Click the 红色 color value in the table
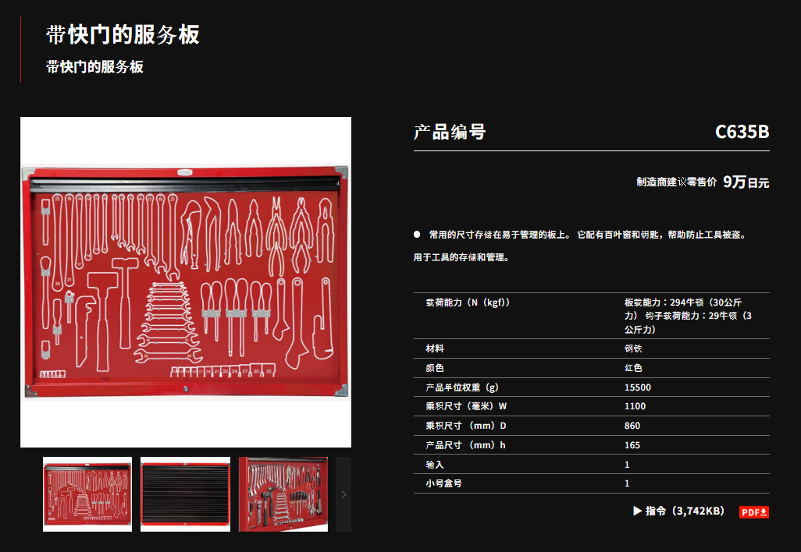 633,368
